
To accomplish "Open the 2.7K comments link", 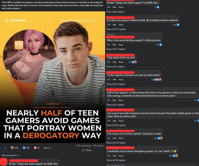I will (x=83, y=146).
